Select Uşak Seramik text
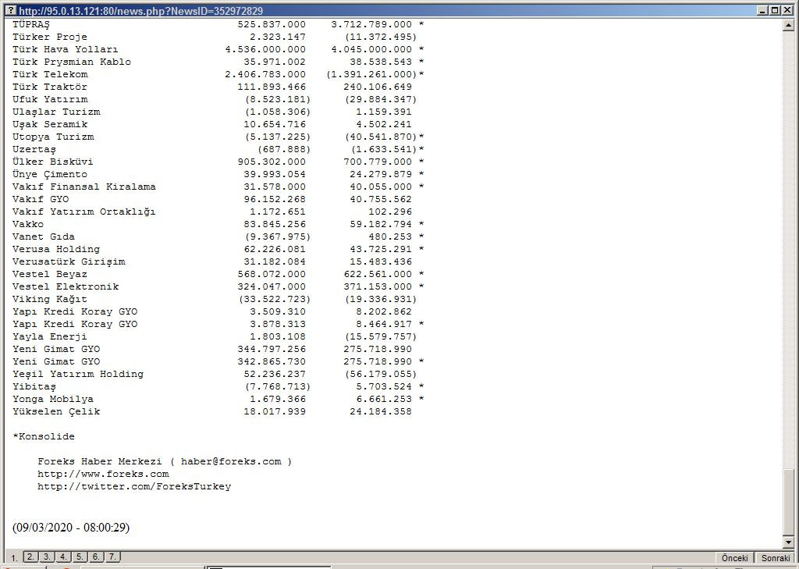The height and width of the screenshot is (569, 799). (50, 124)
